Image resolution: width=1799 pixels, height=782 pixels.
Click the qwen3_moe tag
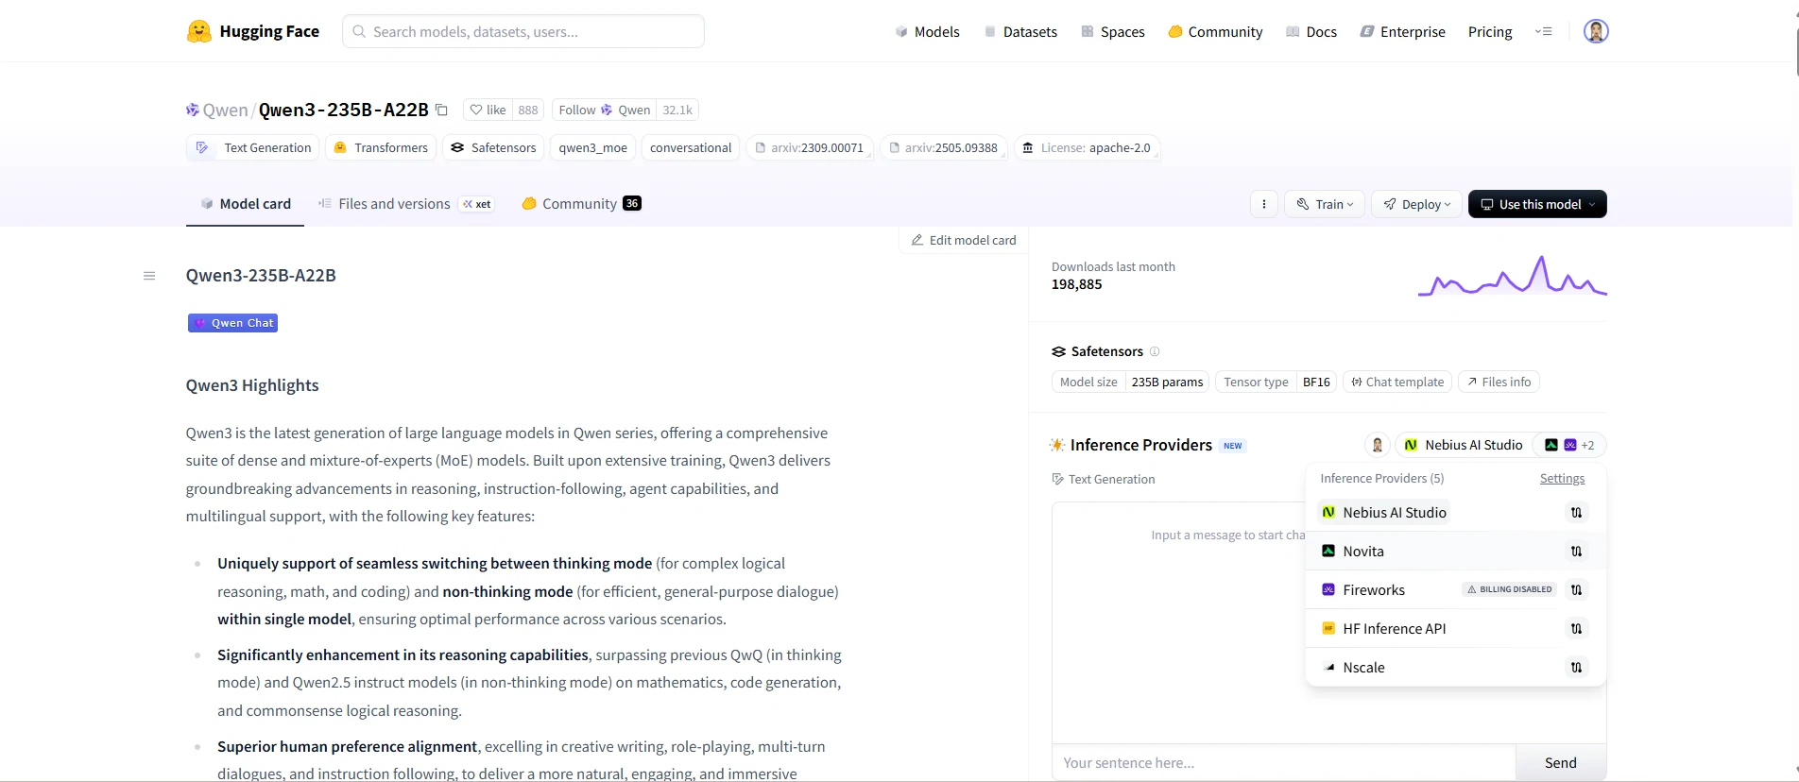click(593, 147)
